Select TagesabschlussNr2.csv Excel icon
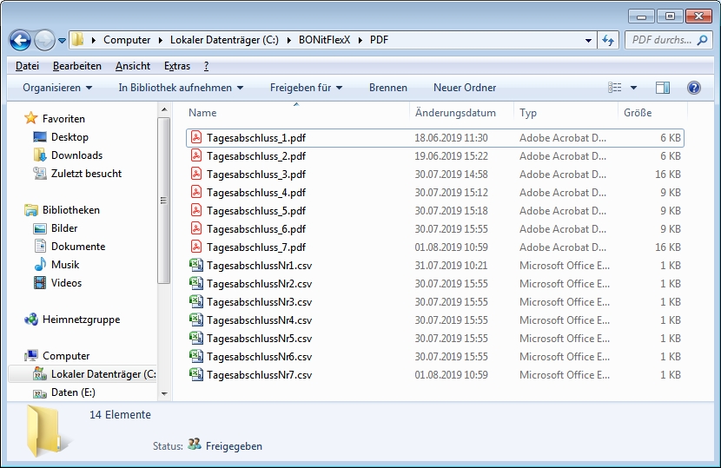The image size is (721, 468). point(196,283)
